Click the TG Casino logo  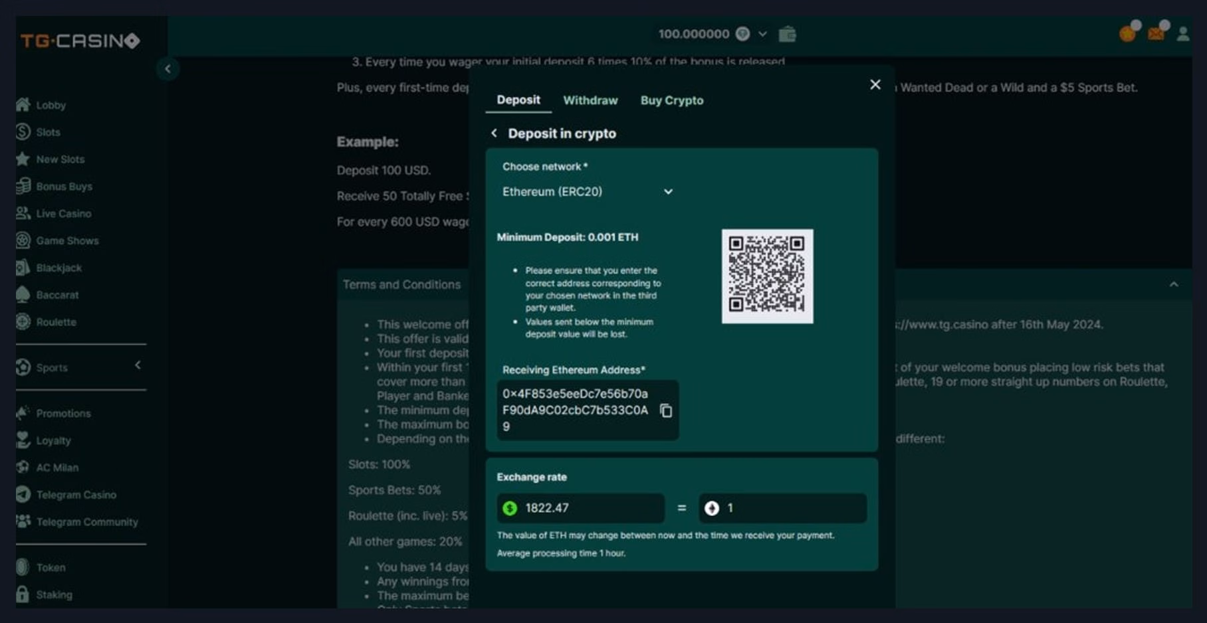click(80, 41)
